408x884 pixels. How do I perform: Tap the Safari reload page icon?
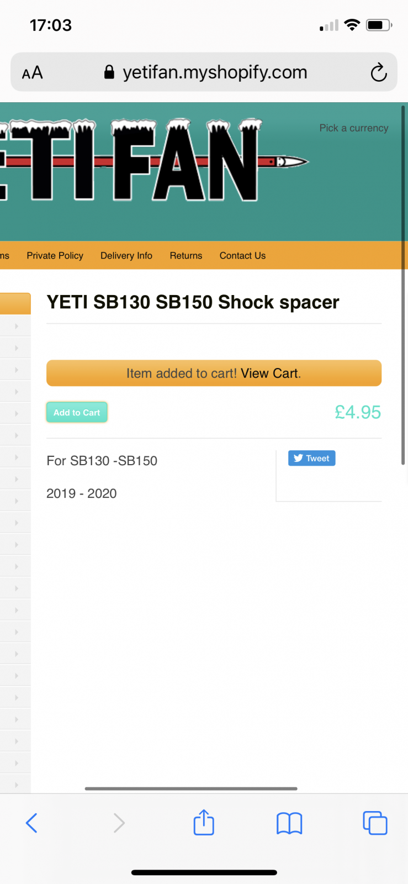[378, 72]
